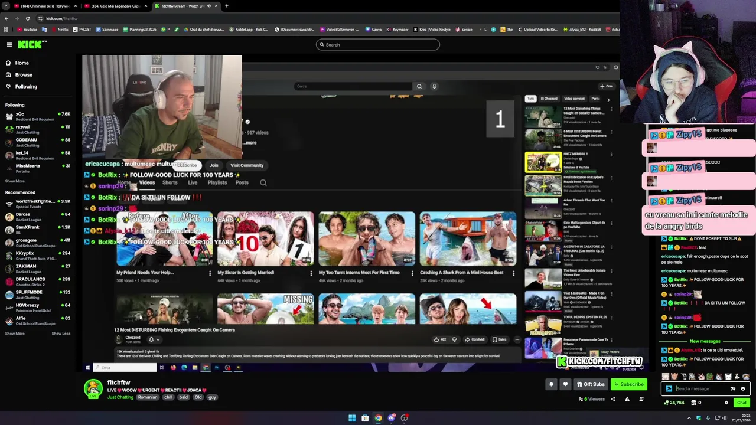Show hidden system tray icons chevron
The width and height of the screenshot is (756, 425).
[689, 418]
